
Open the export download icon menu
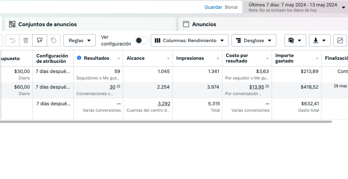tap(319, 40)
